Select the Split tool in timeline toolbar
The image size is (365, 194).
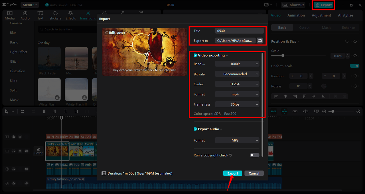pos(44,112)
